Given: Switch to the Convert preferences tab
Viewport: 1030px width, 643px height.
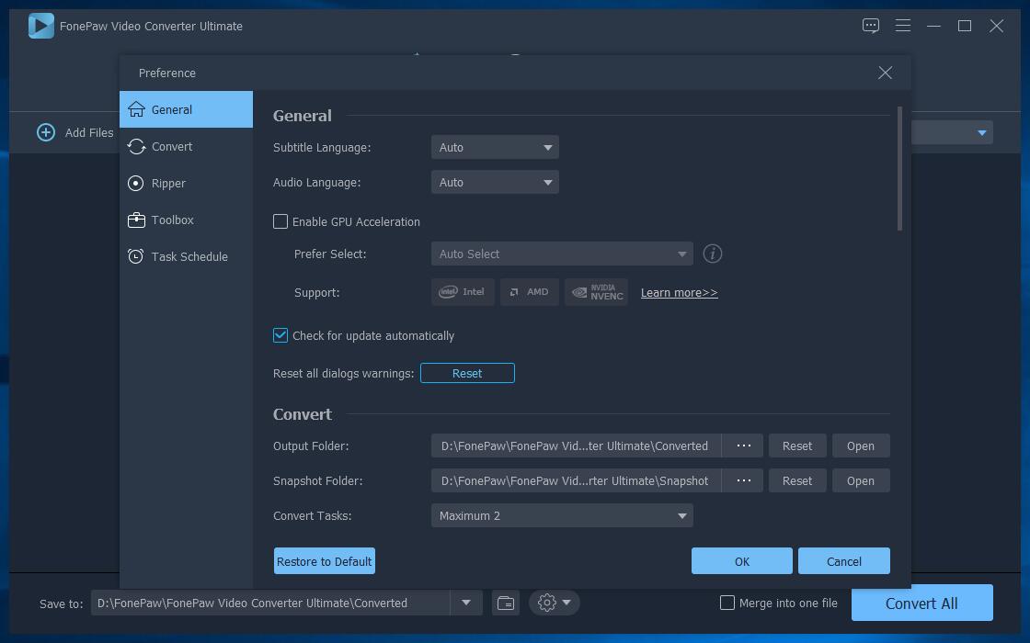Looking at the screenshot, I should coord(186,146).
